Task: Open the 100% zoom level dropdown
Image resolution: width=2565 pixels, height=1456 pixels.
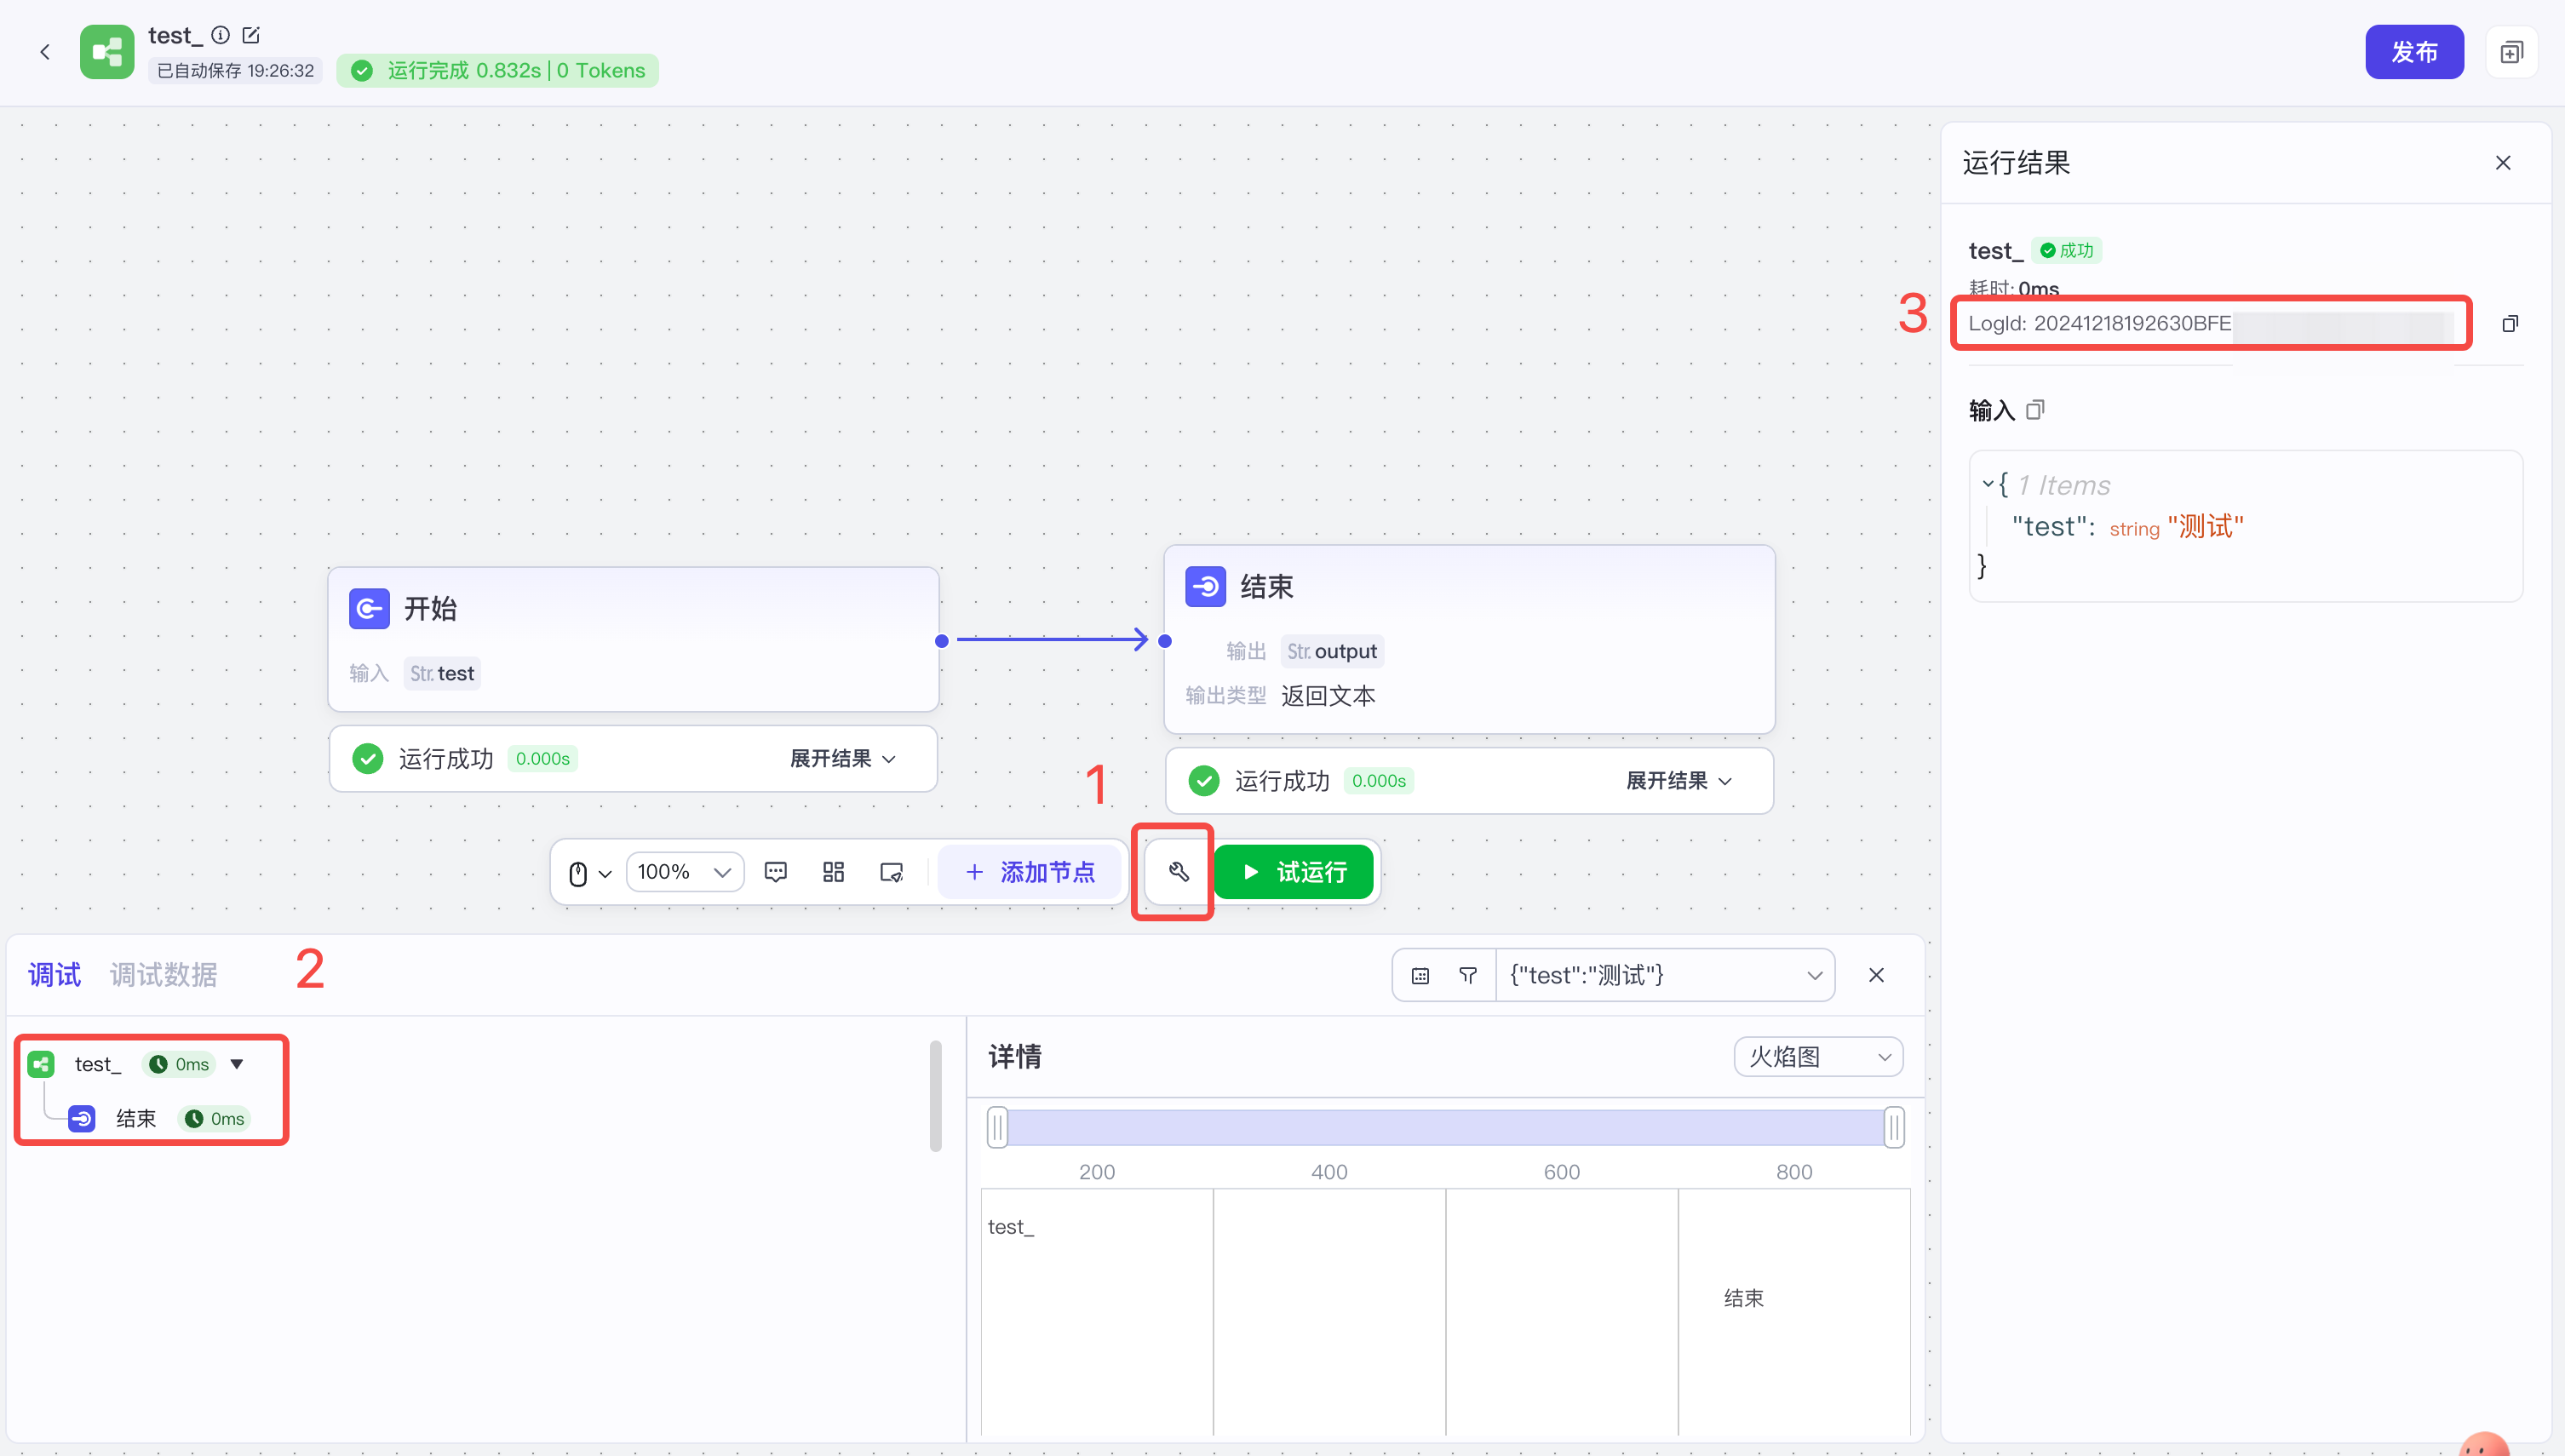Action: [x=684, y=872]
